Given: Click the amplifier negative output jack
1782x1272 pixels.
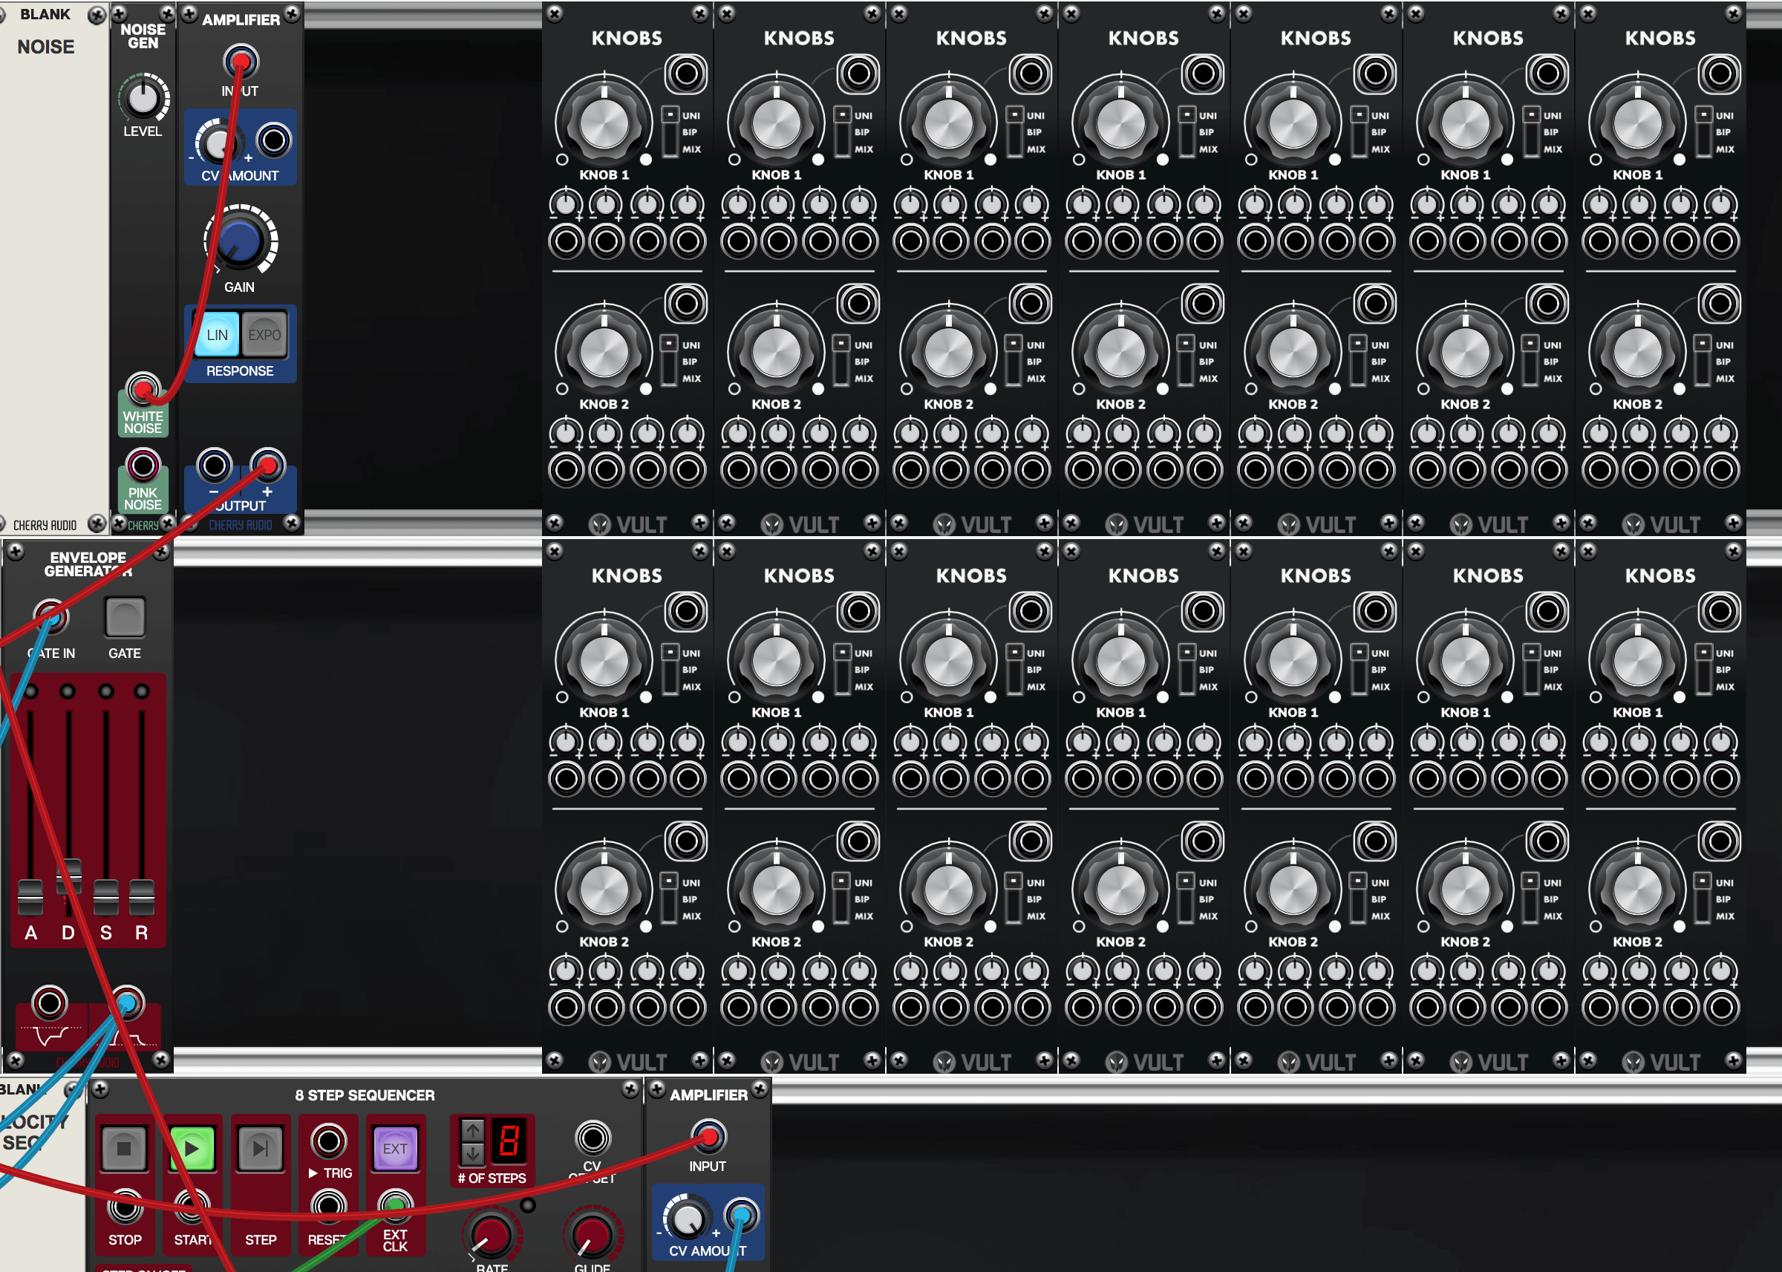Looking at the screenshot, I should pos(214,466).
